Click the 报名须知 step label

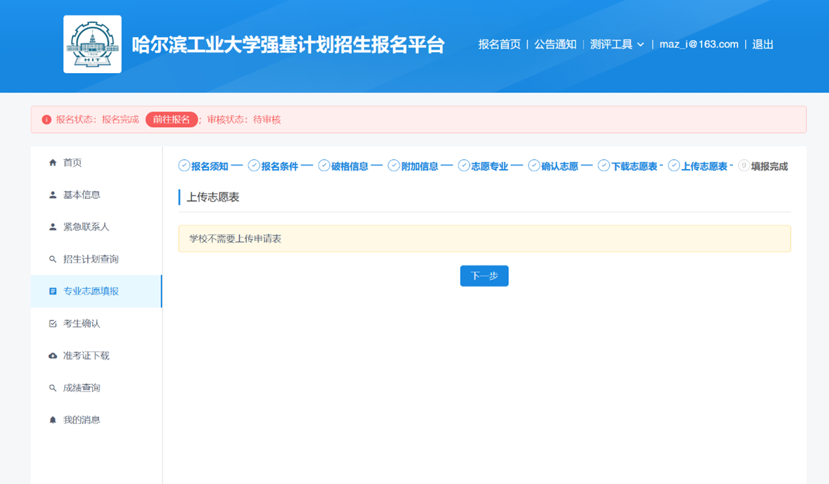[210, 166]
